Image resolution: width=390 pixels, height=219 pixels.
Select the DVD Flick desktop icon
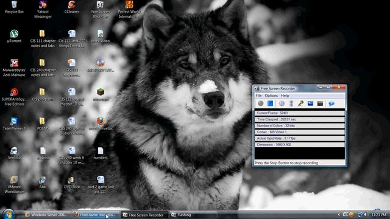[x=72, y=182]
